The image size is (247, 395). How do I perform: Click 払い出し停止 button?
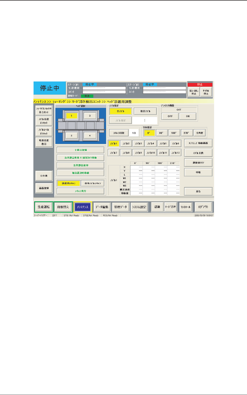[194, 92]
